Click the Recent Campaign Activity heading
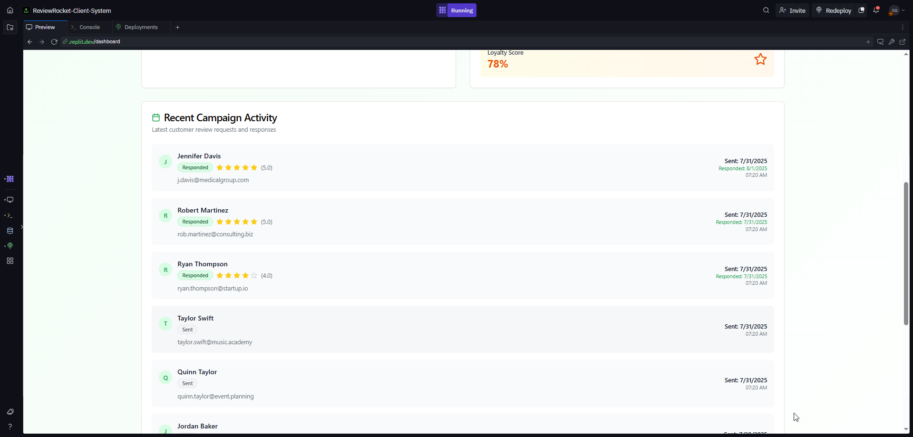 [x=220, y=118]
